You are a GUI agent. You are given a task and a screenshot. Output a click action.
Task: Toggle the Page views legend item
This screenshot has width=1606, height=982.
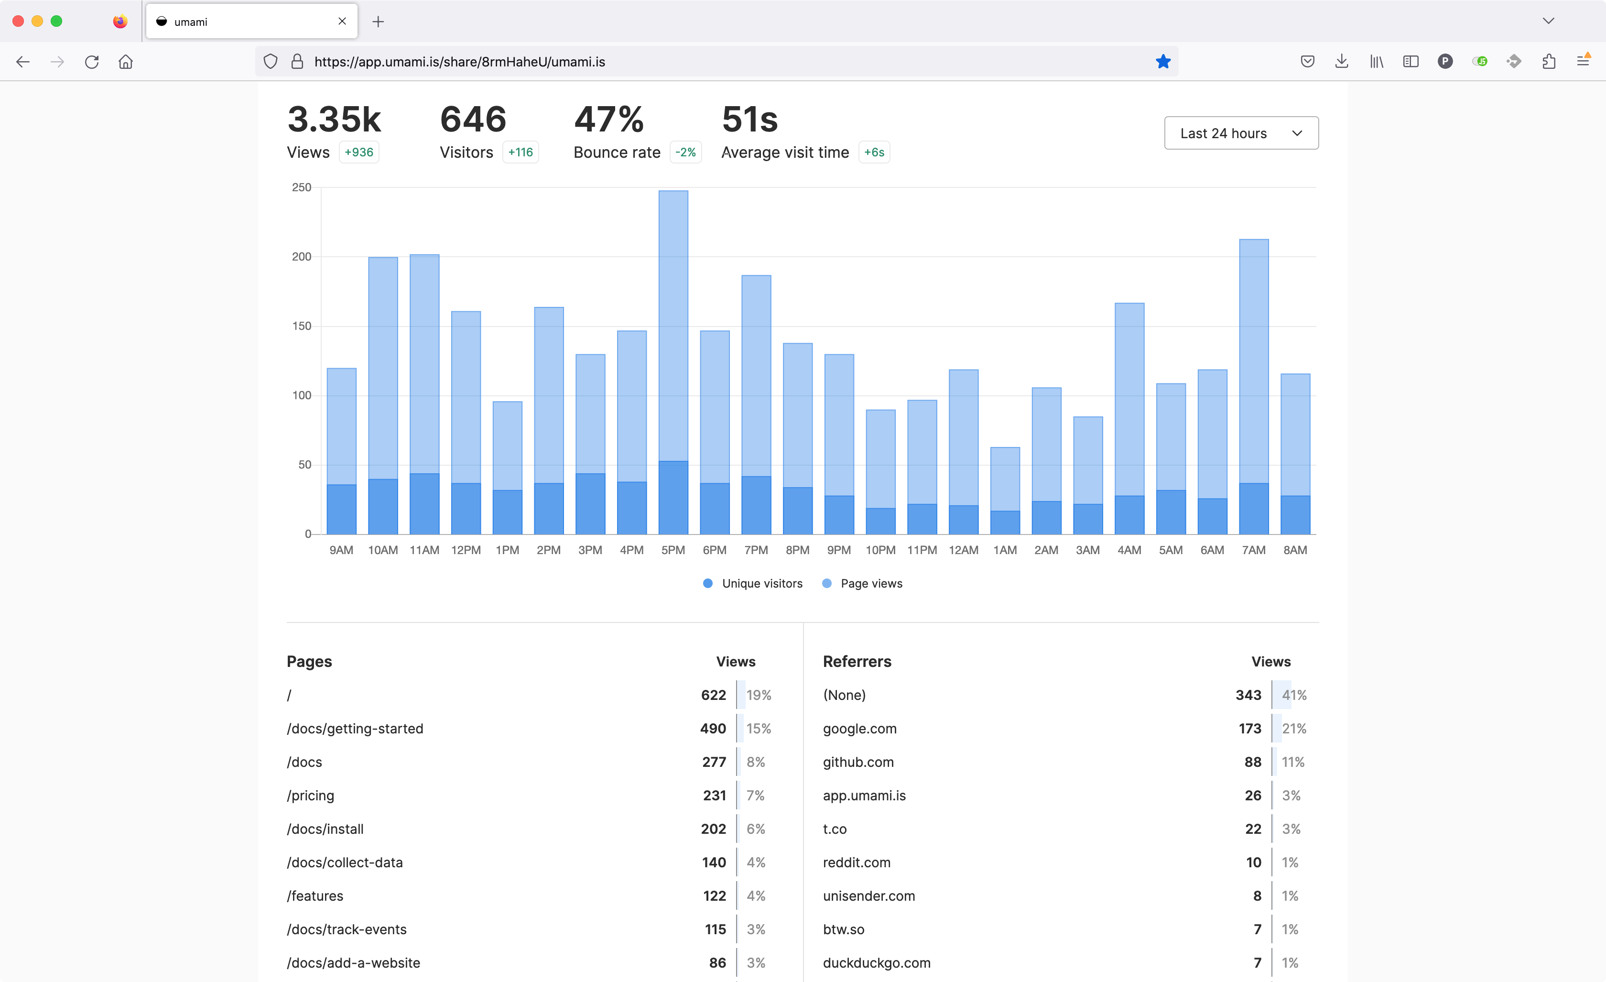(862, 584)
